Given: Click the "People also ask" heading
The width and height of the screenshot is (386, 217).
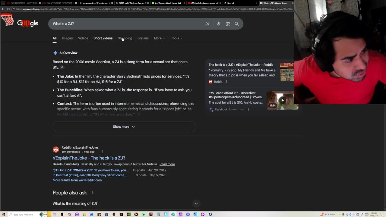Looking at the screenshot, I should tap(70, 193).
